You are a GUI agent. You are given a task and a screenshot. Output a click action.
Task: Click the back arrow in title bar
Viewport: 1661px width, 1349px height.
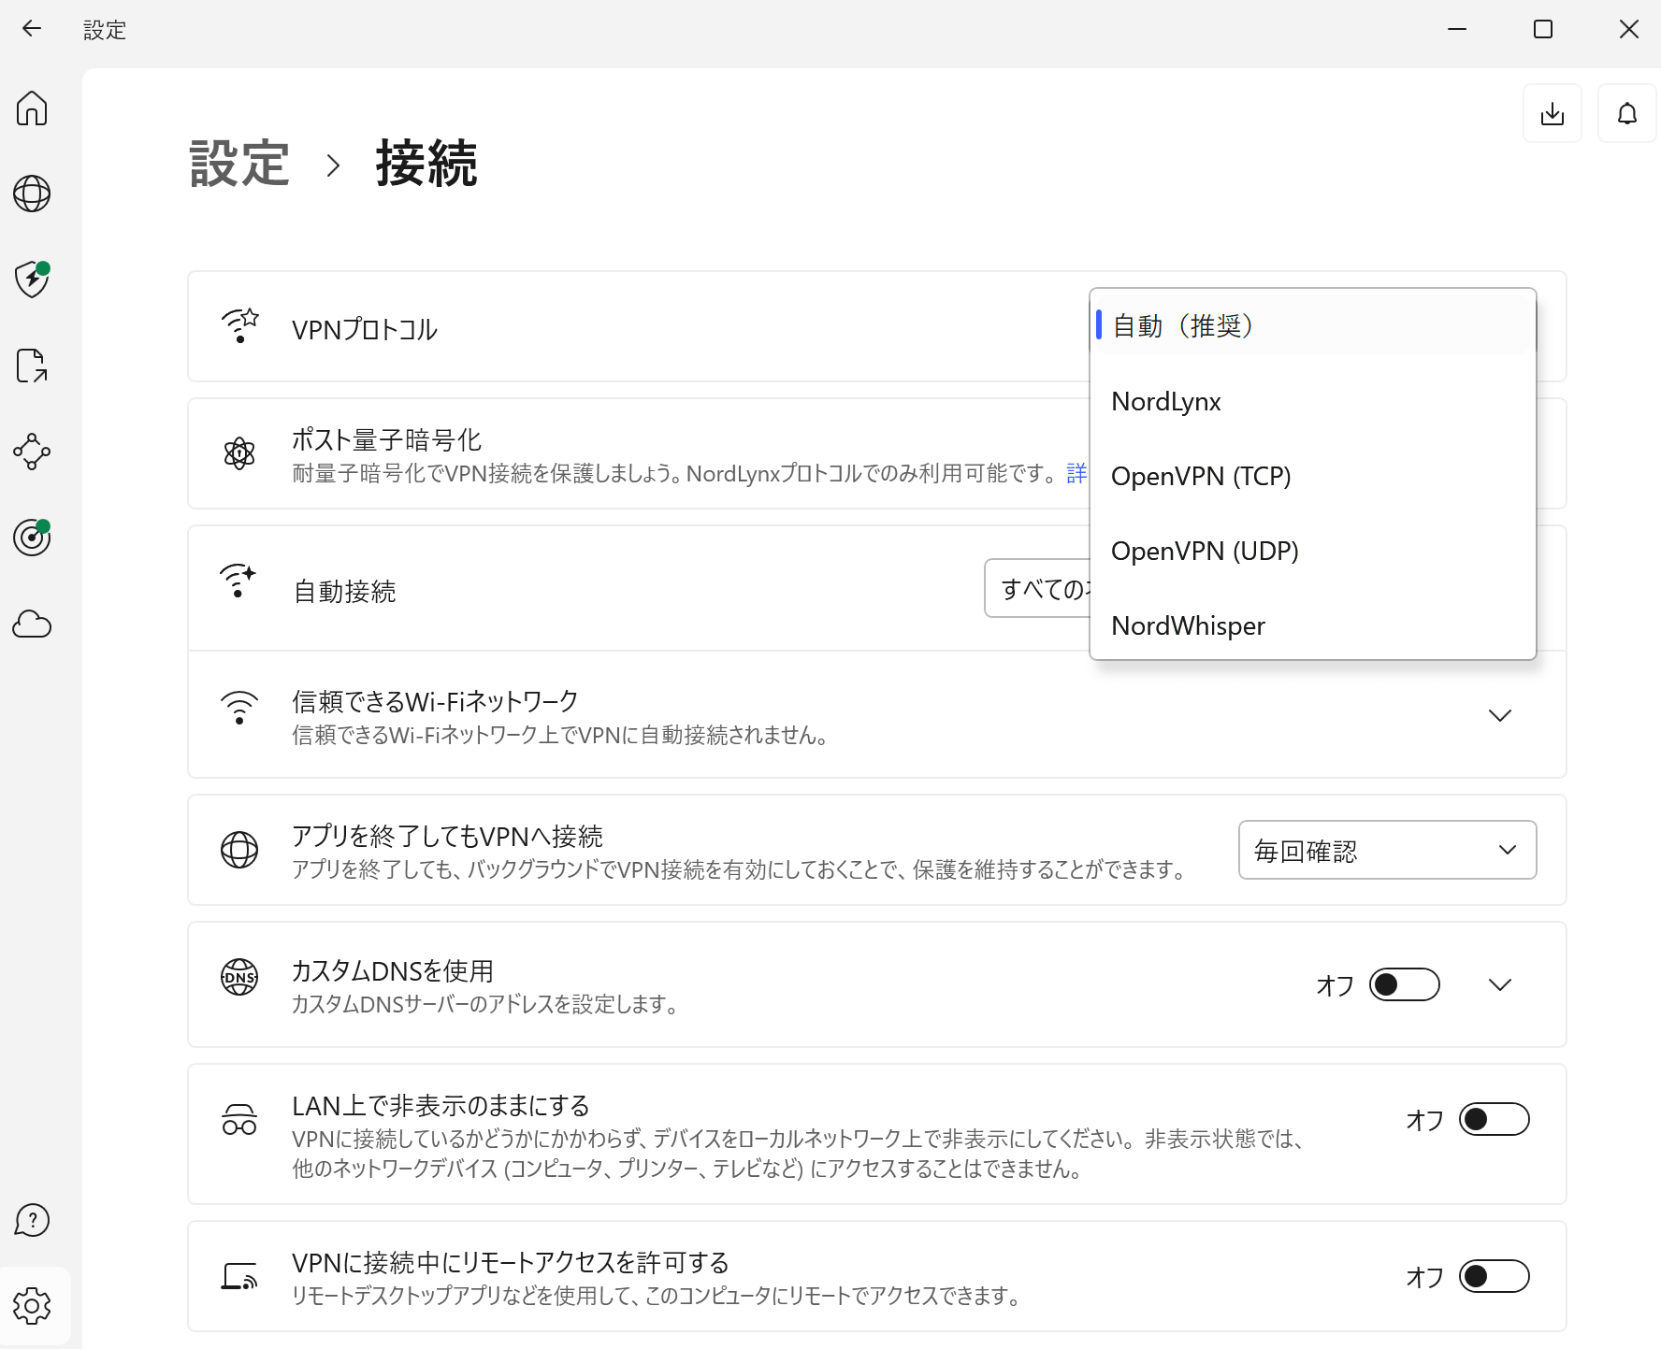(32, 29)
